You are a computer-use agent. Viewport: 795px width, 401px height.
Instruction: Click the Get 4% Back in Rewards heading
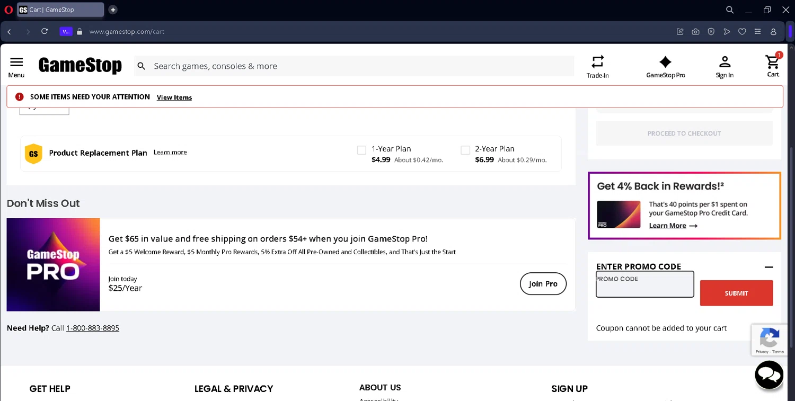click(660, 186)
